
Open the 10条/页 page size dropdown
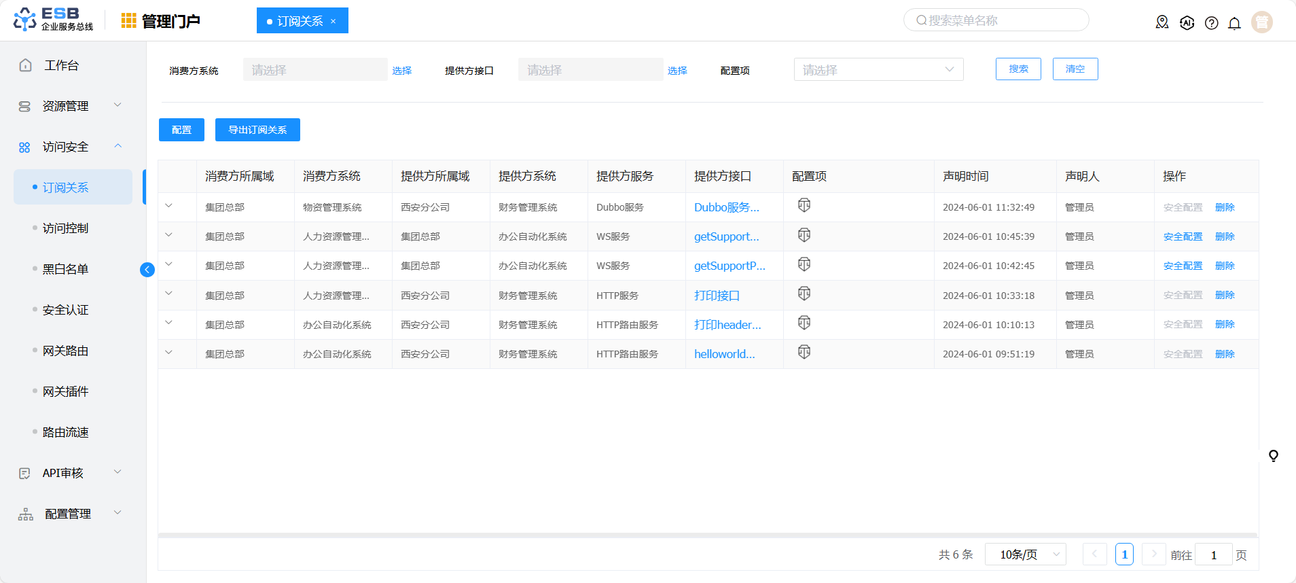point(1025,554)
